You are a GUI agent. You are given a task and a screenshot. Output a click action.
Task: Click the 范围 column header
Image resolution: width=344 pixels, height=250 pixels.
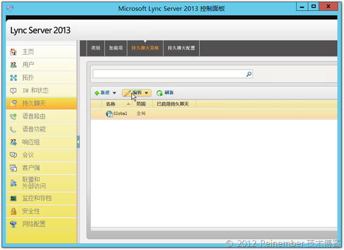click(x=142, y=104)
